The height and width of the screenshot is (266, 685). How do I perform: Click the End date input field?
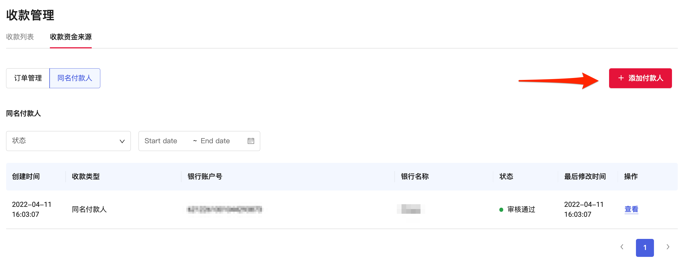point(215,141)
